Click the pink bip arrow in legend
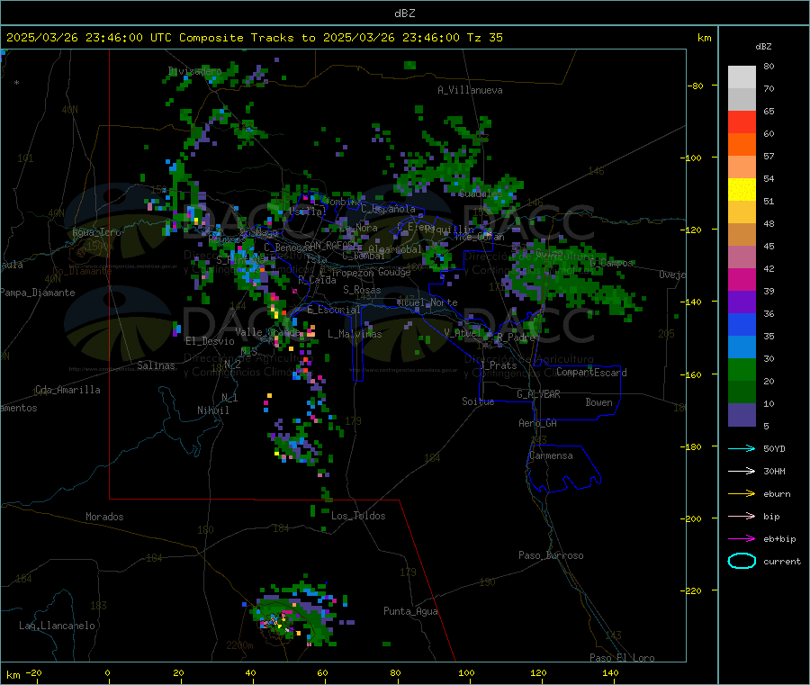The image size is (810, 685). [742, 516]
